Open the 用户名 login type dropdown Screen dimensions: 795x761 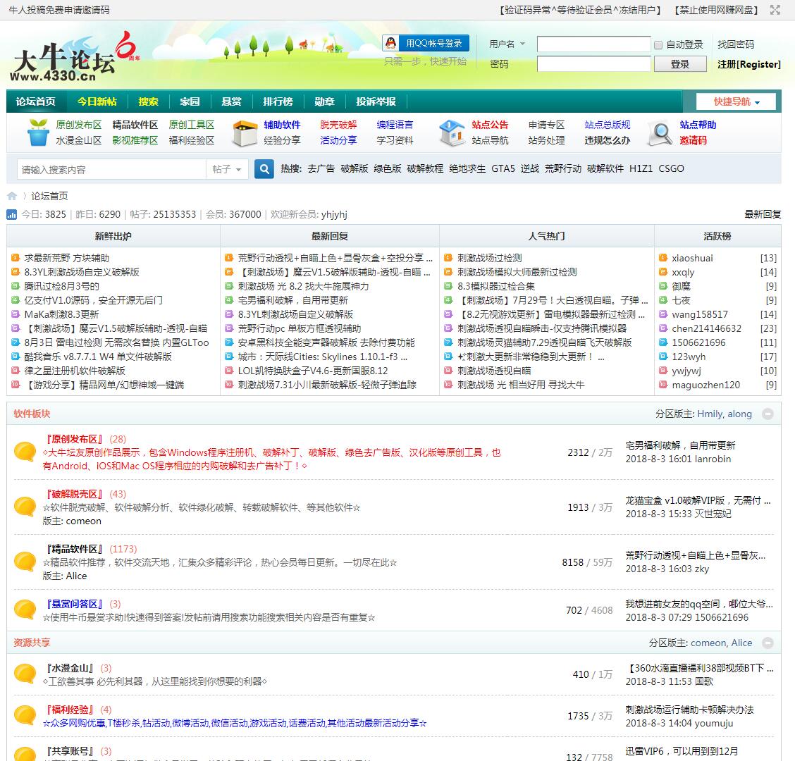click(x=507, y=44)
